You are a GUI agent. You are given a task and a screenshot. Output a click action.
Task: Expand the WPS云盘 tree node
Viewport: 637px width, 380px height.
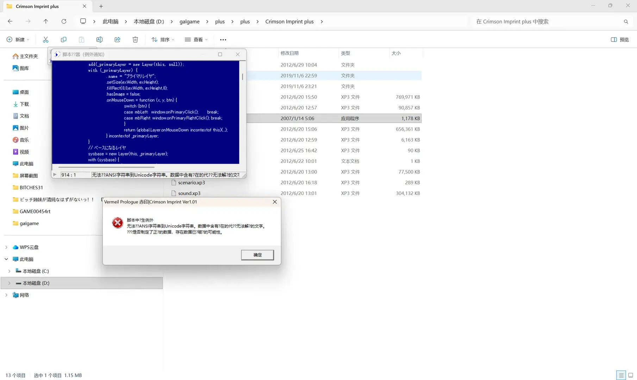(6, 247)
